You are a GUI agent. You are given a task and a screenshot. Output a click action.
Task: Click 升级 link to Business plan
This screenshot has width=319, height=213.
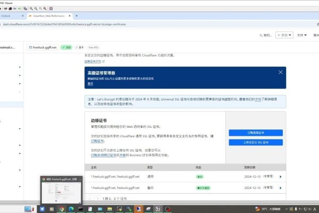[122, 155]
